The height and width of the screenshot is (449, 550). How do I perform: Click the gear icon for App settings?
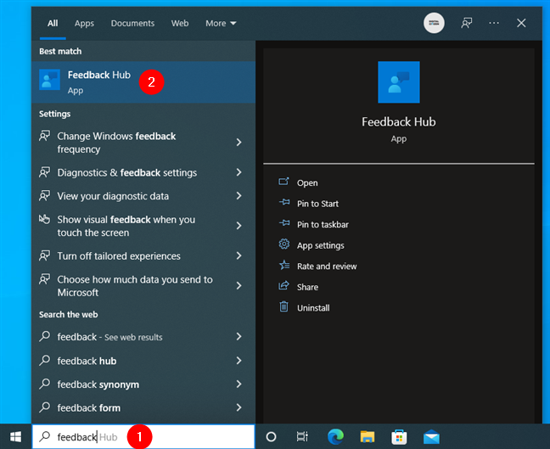[x=284, y=244]
